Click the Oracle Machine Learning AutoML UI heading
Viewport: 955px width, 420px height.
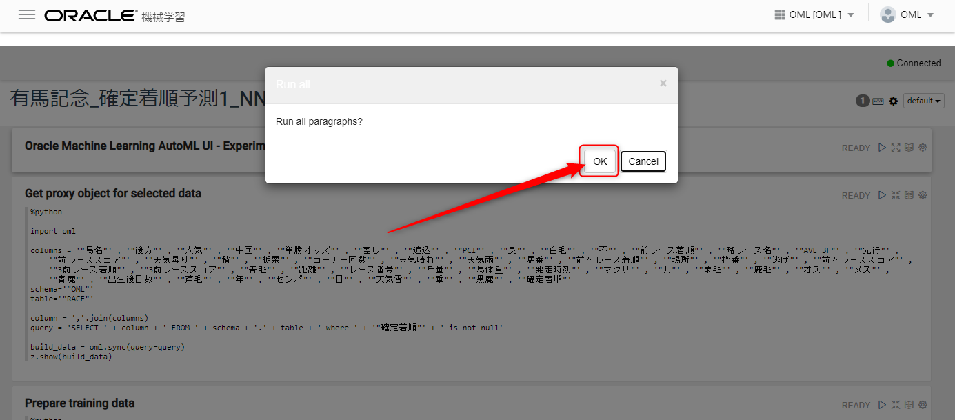(145, 146)
